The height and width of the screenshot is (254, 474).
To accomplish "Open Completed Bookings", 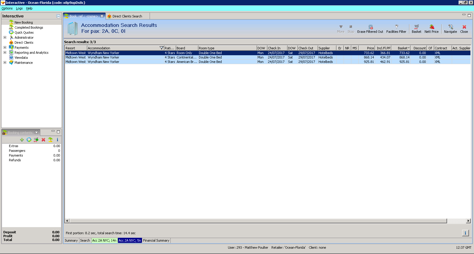I will 29,27.
